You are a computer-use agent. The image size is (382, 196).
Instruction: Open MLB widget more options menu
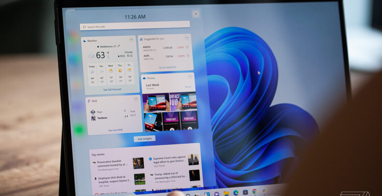[x=136, y=99]
